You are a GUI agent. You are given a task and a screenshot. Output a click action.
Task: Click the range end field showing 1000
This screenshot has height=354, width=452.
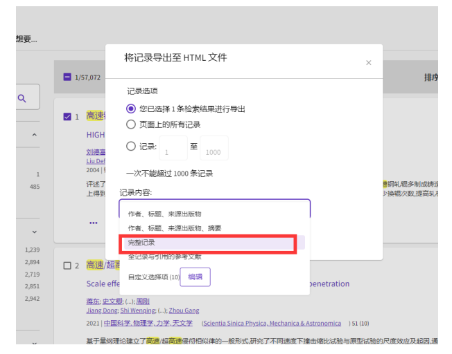click(x=214, y=148)
